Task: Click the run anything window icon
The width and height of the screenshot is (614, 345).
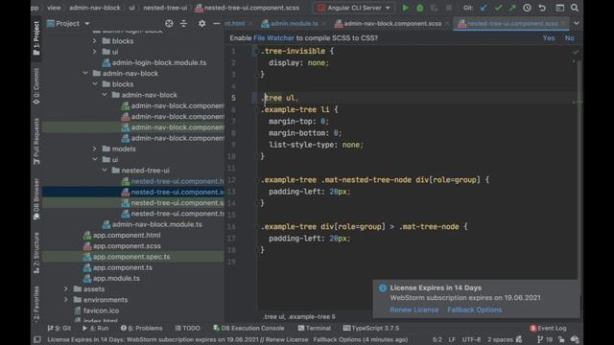Action: (x=560, y=8)
